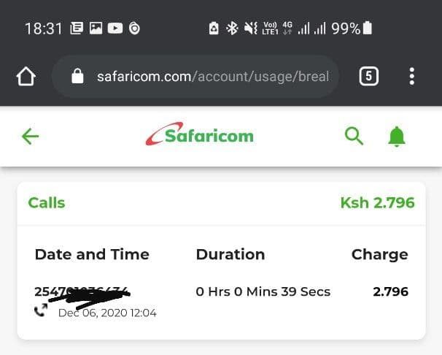The image size is (442, 355).
Task: Tap the 2.796 charge value in the row
Action: point(390,291)
